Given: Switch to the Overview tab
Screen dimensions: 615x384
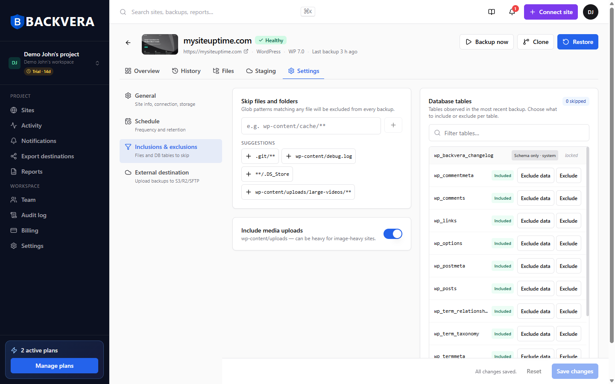Looking at the screenshot, I should (142, 71).
